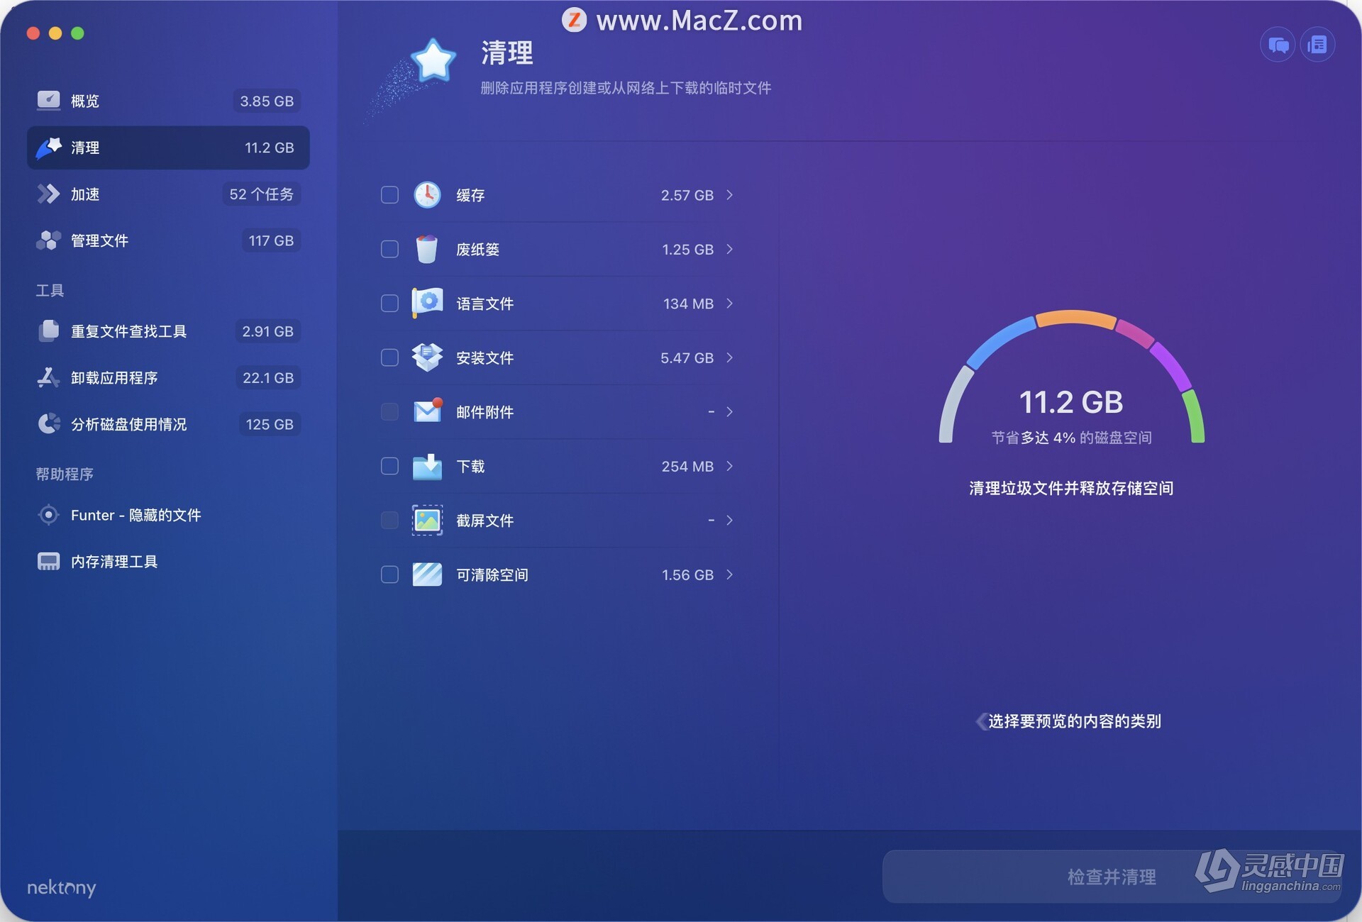Click the 语言文件 flag icon
Viewport: 1362px width, 922px height.
pyautogui.click(x=427, y=303)
